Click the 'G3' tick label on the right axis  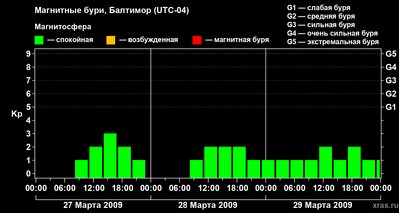click(391, 80)
